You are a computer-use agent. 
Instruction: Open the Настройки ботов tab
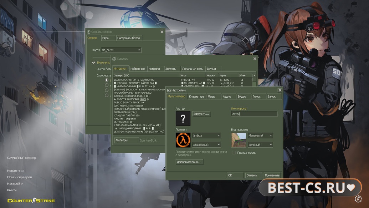tap(129, 38)
